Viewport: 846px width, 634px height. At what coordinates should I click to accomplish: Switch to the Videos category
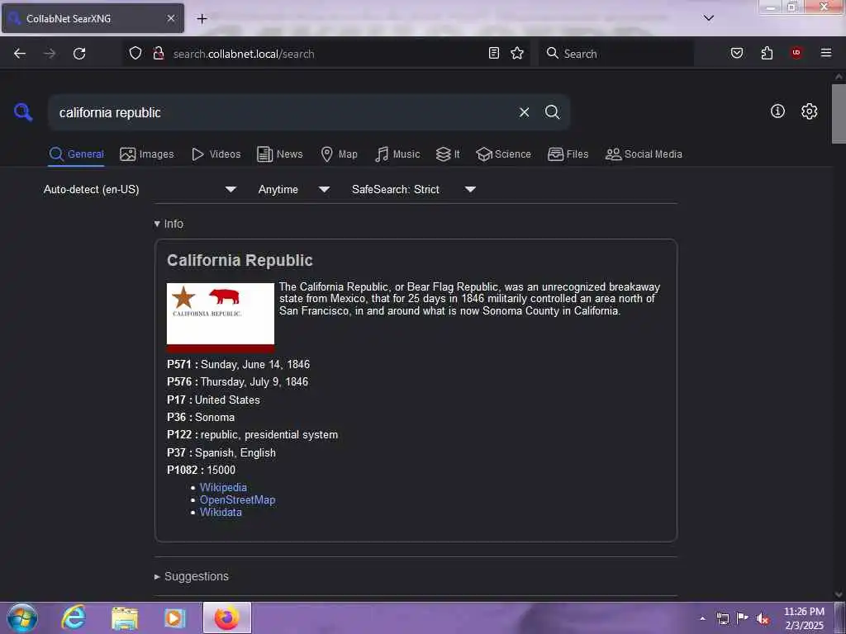[x=216, y=154]
